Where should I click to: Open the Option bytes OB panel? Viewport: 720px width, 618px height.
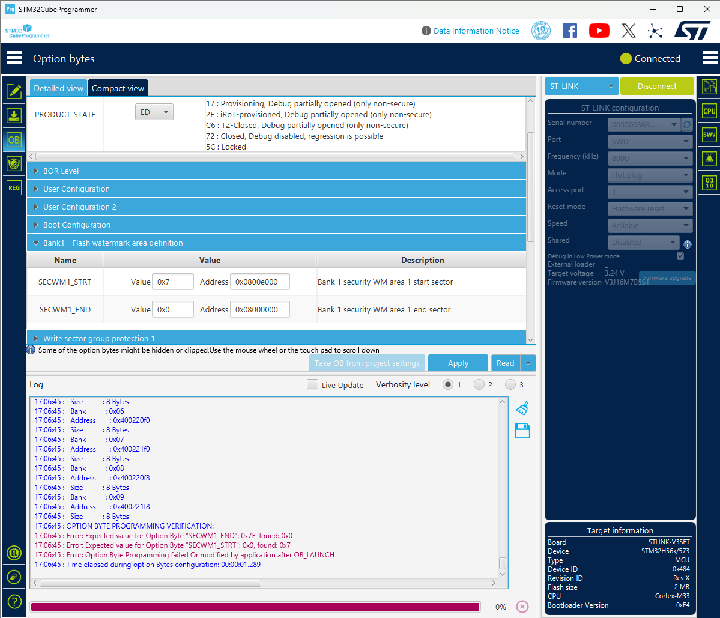point(13,140)
